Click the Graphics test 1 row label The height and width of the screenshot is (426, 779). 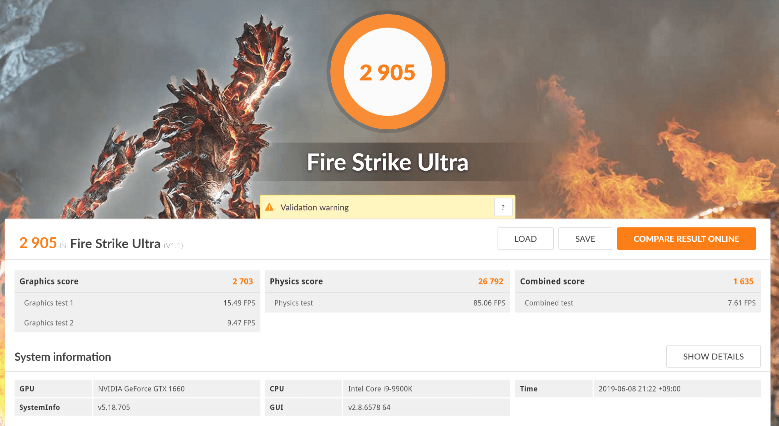point(49,303)
